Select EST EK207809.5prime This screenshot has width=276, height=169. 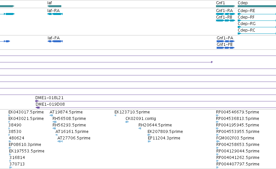click(x=165, y=132)
